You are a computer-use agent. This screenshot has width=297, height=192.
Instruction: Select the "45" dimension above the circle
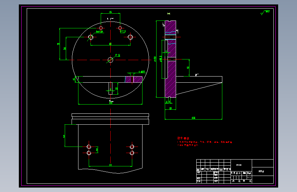[110, 12]
